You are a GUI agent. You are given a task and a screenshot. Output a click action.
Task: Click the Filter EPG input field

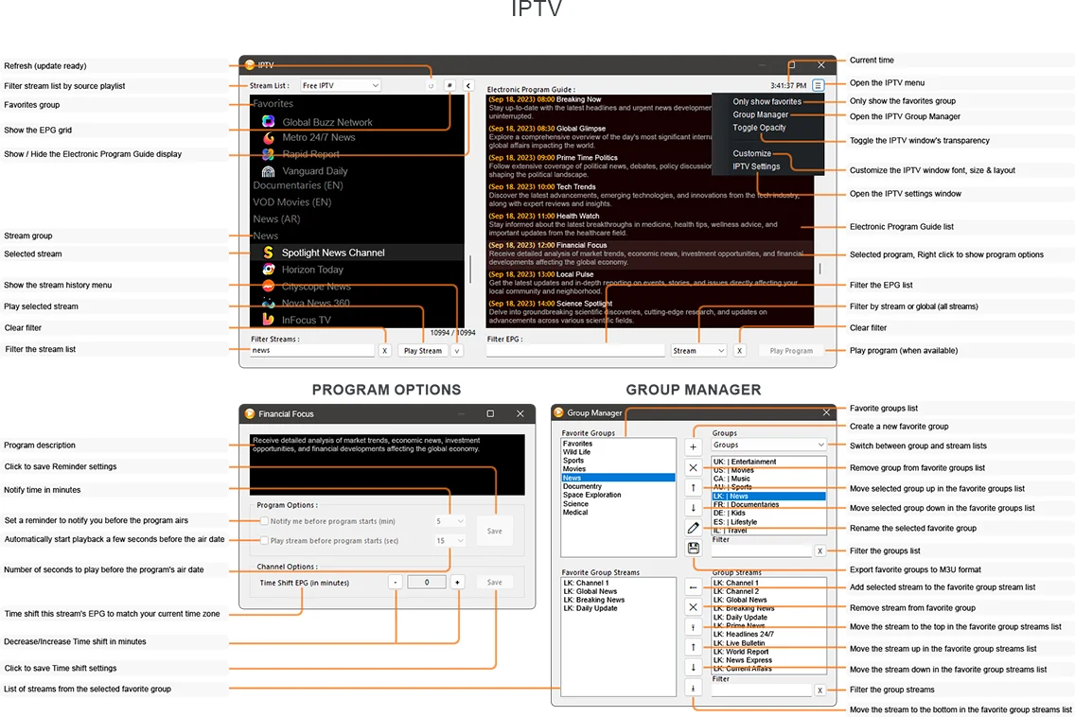(x=575, y=350)
